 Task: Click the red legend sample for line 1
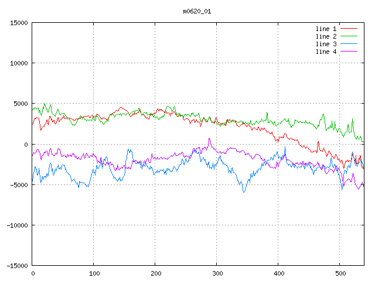pyautogui.click(x=349, y=29)
